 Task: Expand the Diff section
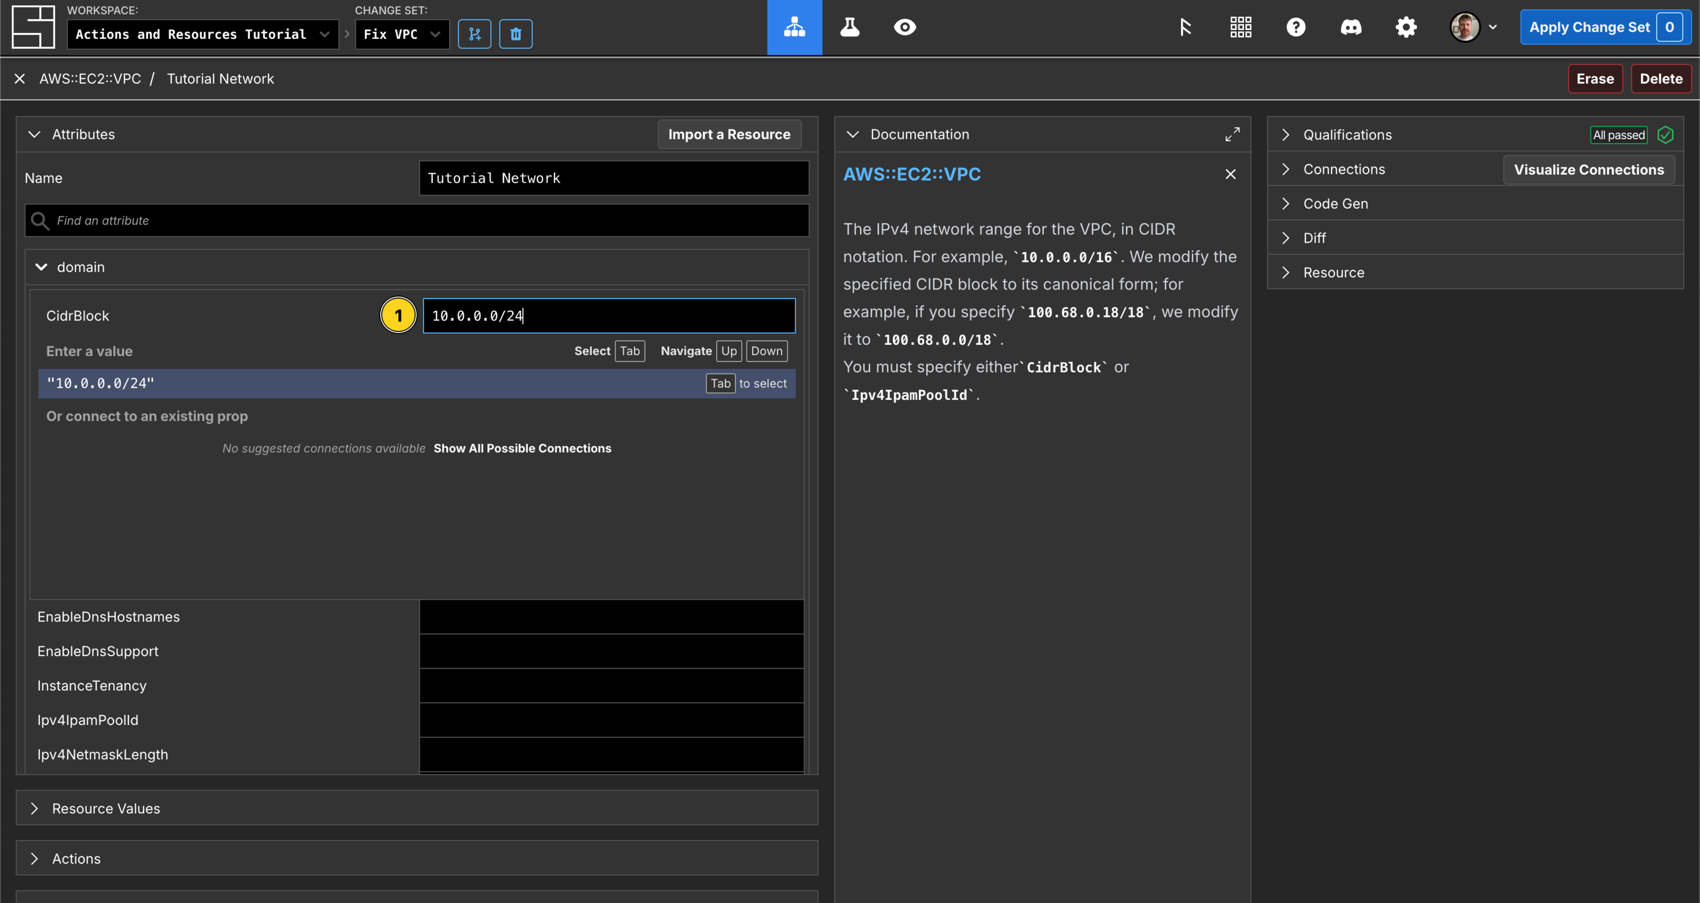click(1475, 237)
